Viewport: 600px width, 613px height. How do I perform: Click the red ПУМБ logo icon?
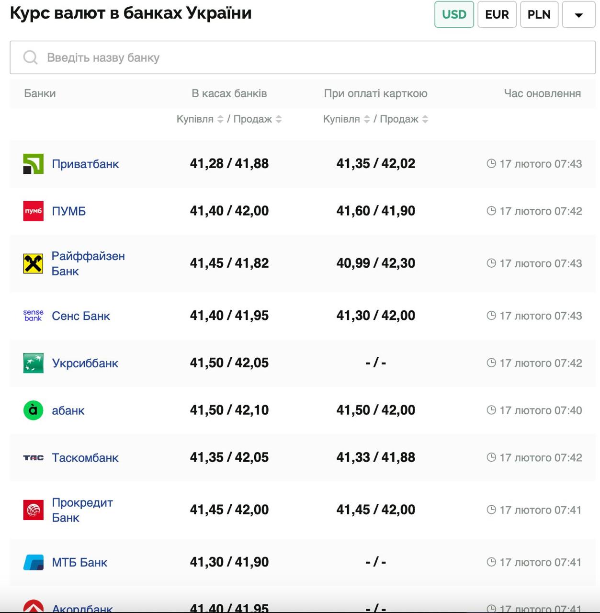pyautogui.click(x=33, y=211)
